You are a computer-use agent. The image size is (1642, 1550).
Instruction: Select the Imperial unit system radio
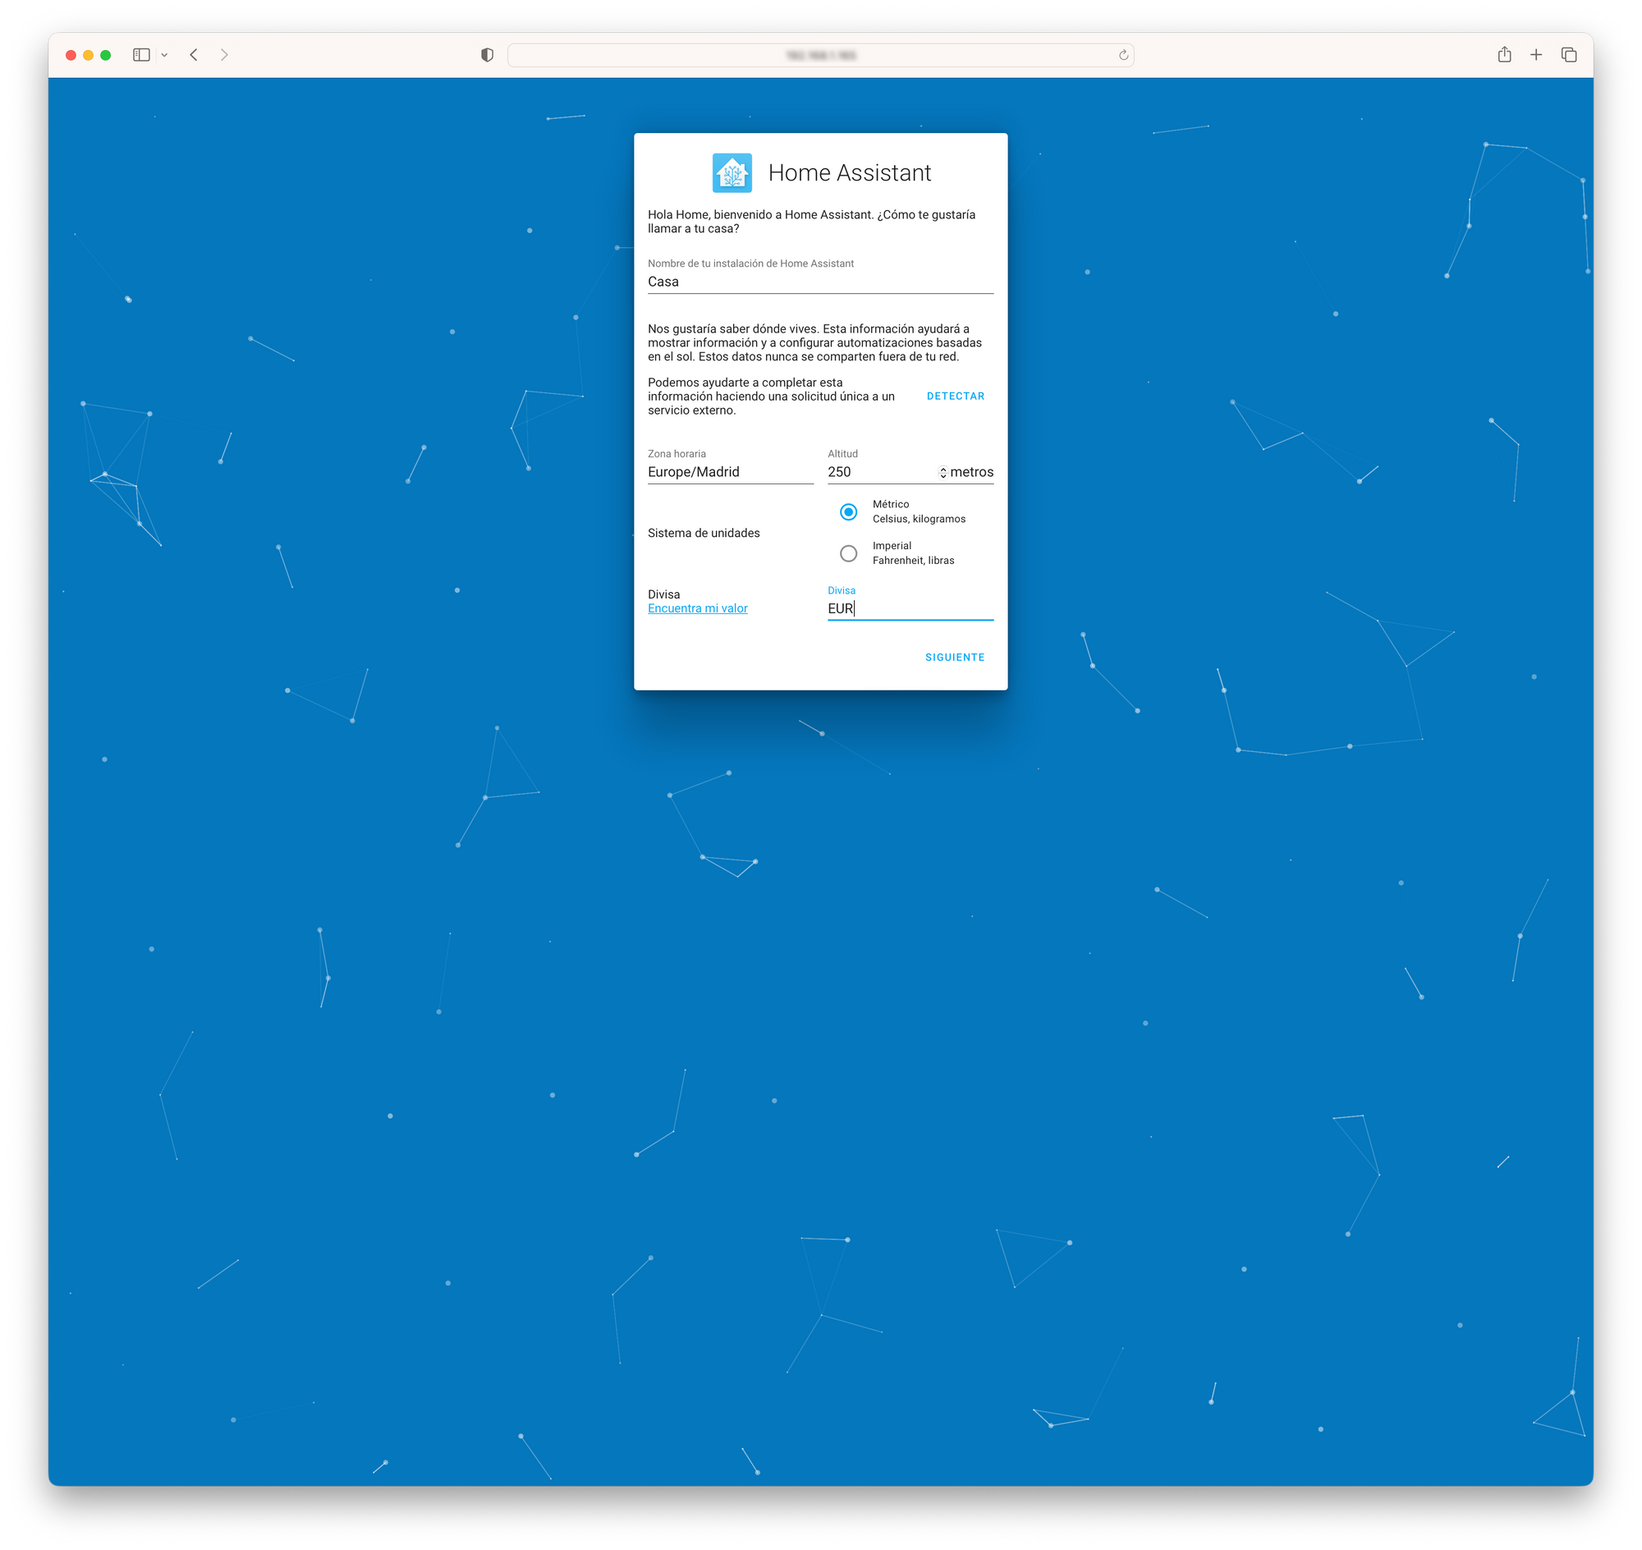coord(848,553)
